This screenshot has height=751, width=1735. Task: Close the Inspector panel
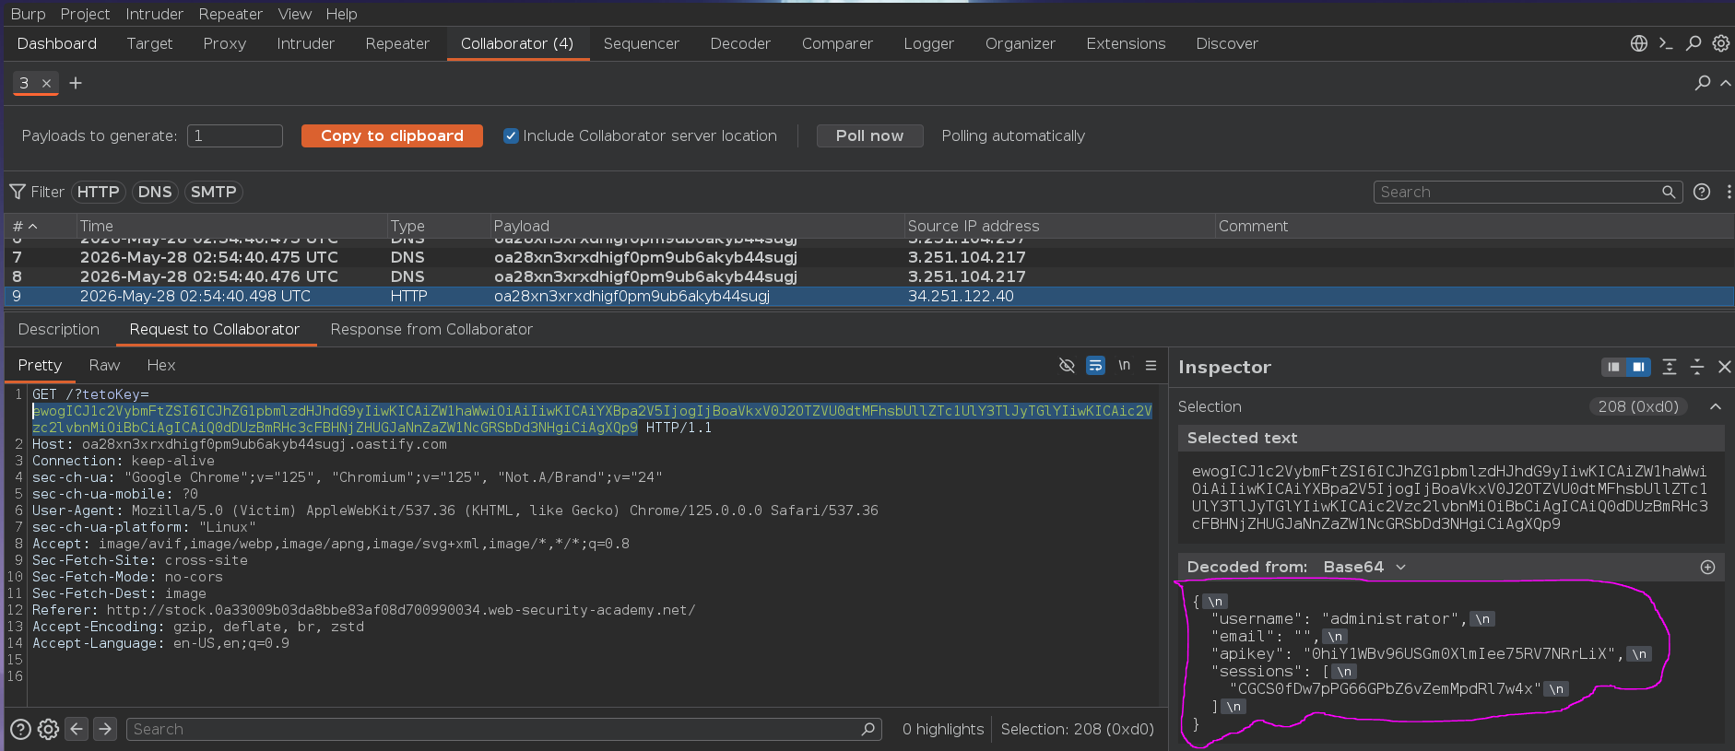click(x=1724, y=367)
